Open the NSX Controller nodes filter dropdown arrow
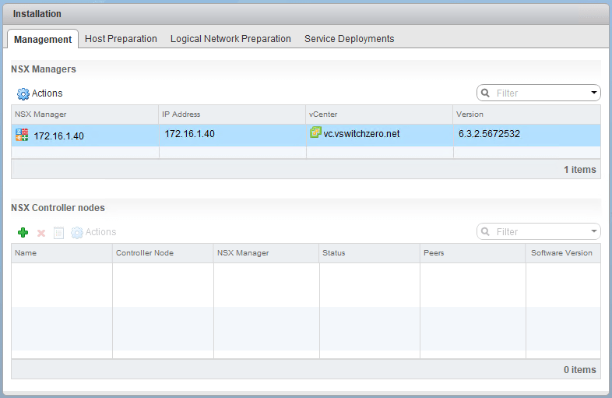612x398 pixels. coord(594,232)
